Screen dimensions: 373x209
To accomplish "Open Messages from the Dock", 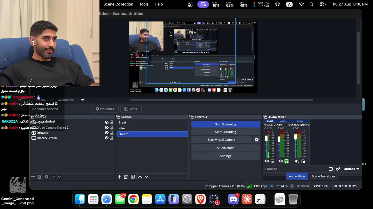I will coord(120,199).
